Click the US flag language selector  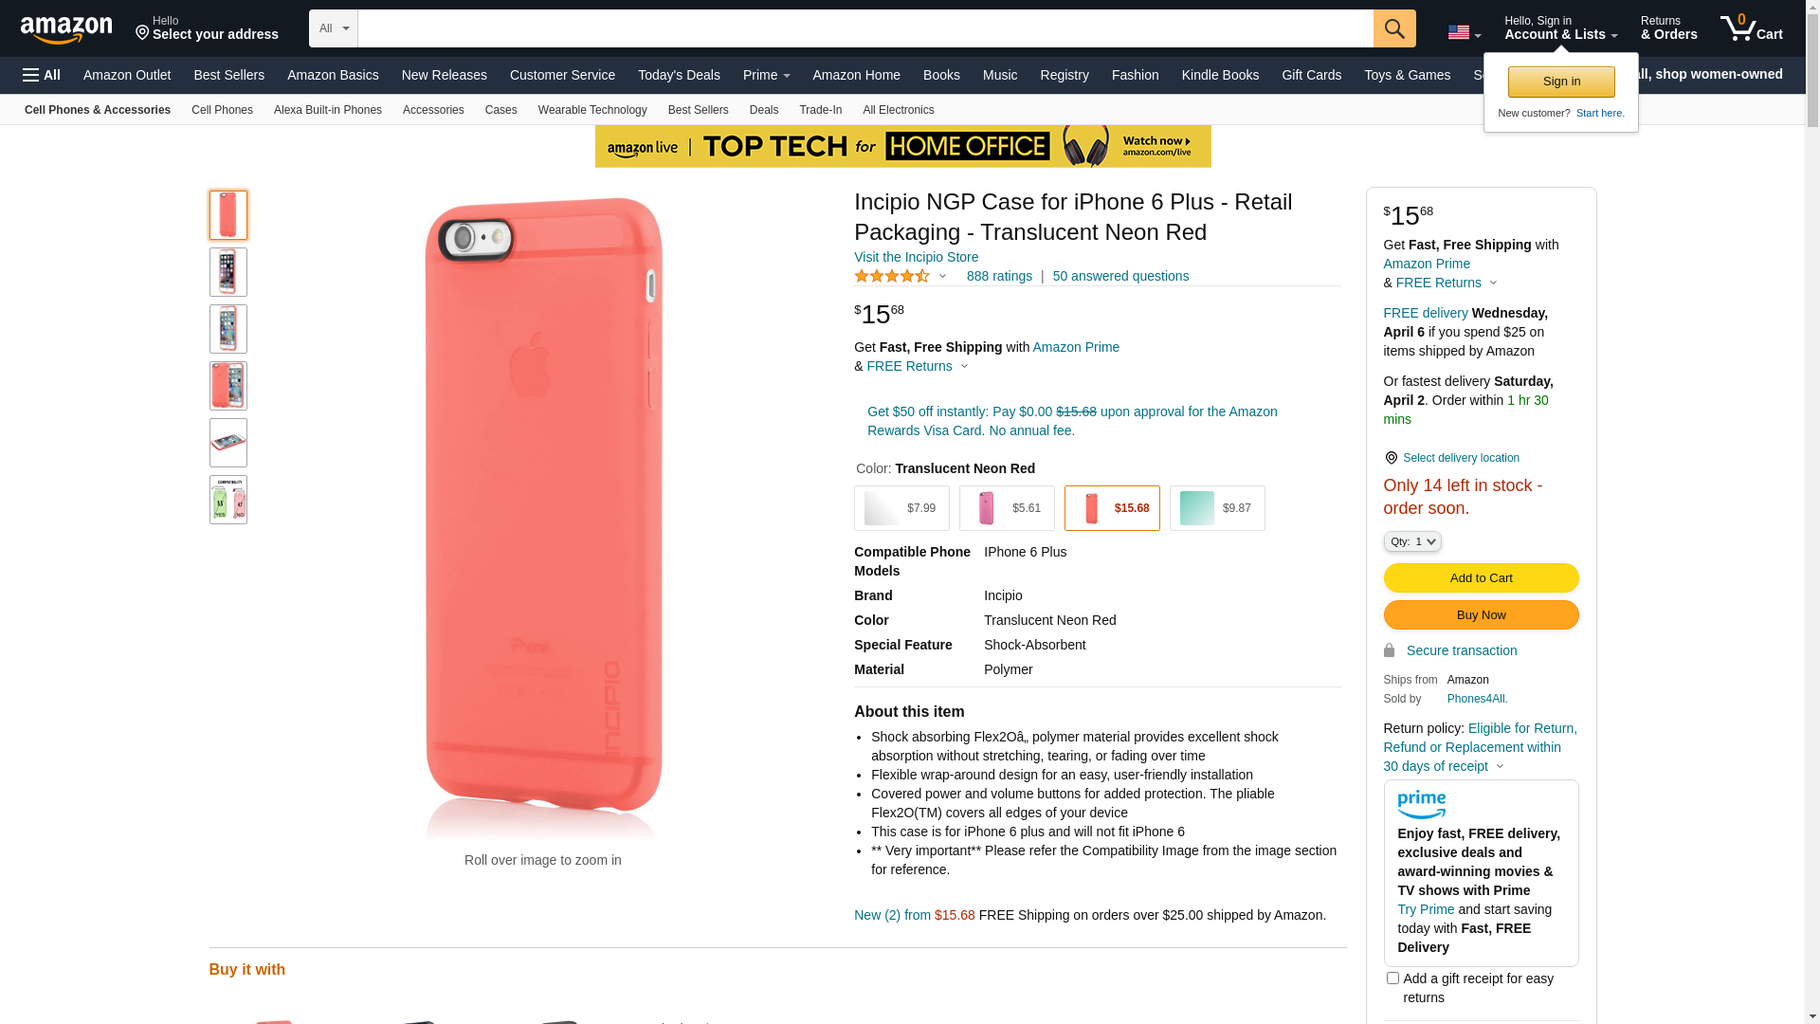[x=1464, y=32]
